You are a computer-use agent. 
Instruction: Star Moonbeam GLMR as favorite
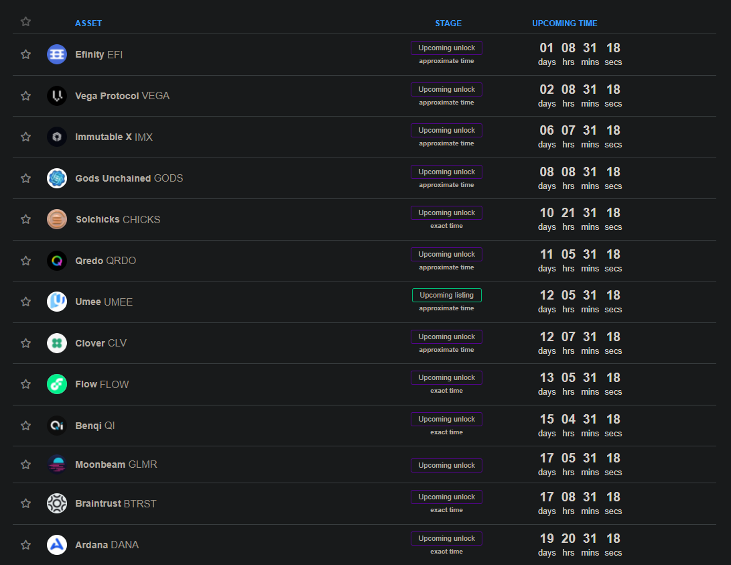tap(25, 464)
